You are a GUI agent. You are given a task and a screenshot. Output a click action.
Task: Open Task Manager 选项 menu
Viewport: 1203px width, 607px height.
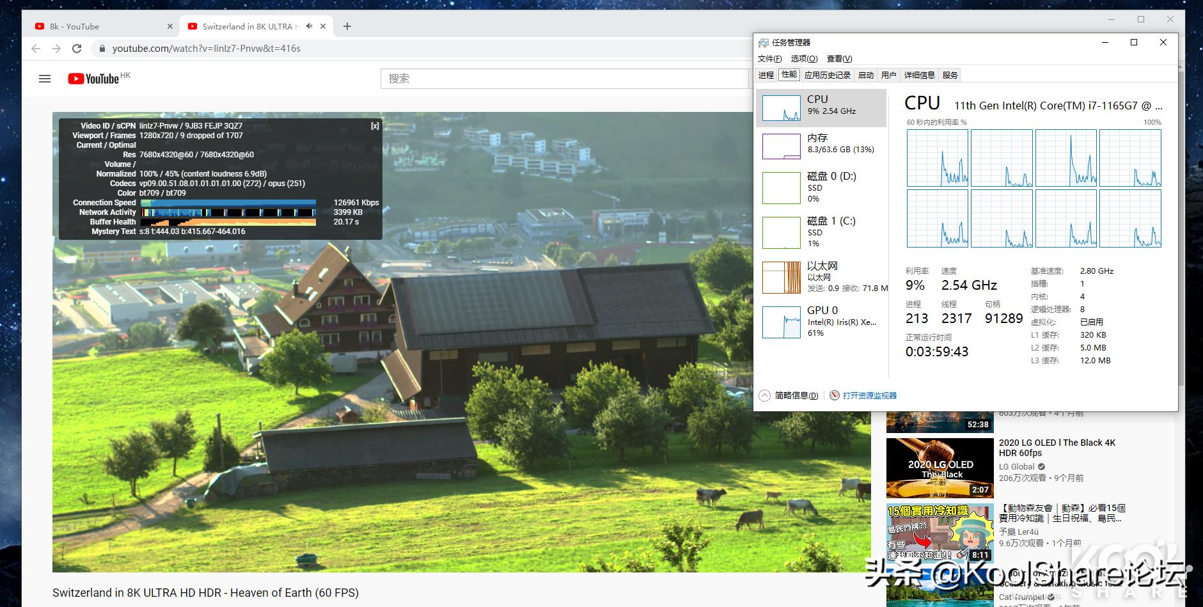804,59
